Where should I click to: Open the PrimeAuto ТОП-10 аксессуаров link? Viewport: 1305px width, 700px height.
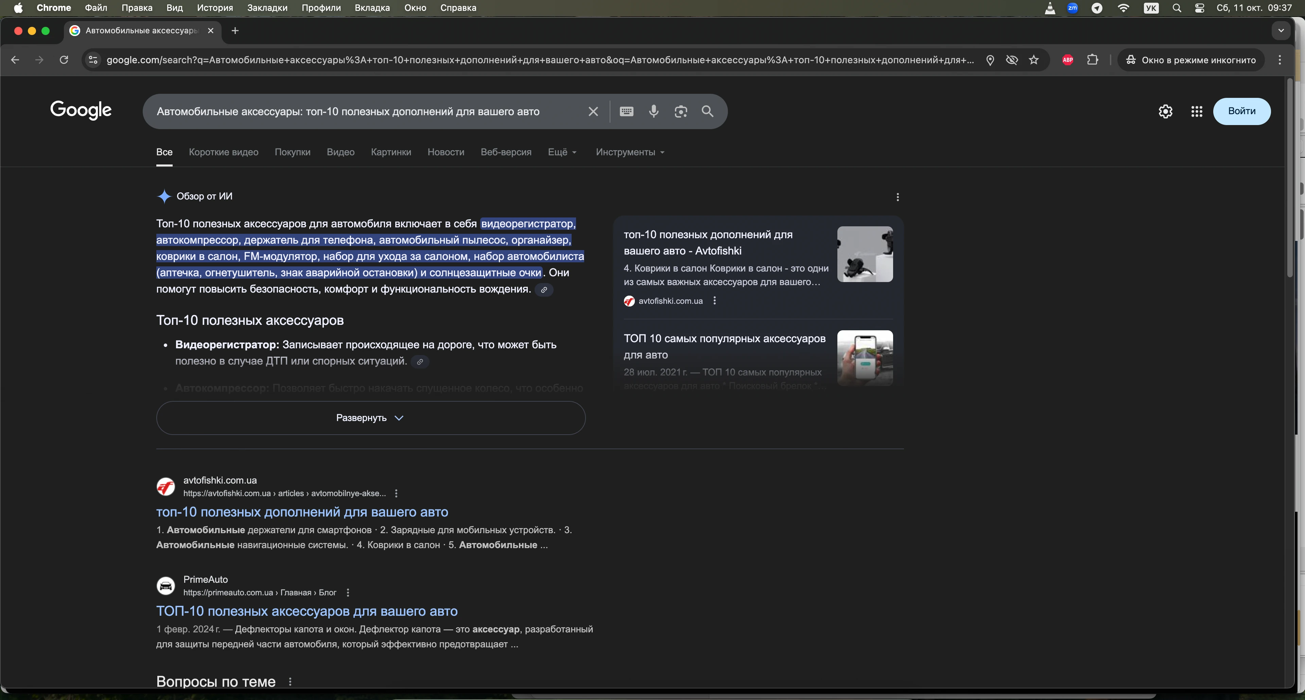(307, 611)
